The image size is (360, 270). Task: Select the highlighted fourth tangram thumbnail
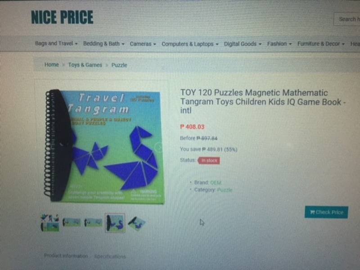(115, 222)
